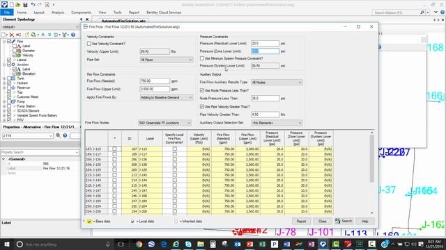The width and height of the screenshot is (446, 250).
Task: Collapse the Pipe tree node
Action: [4, 42]
